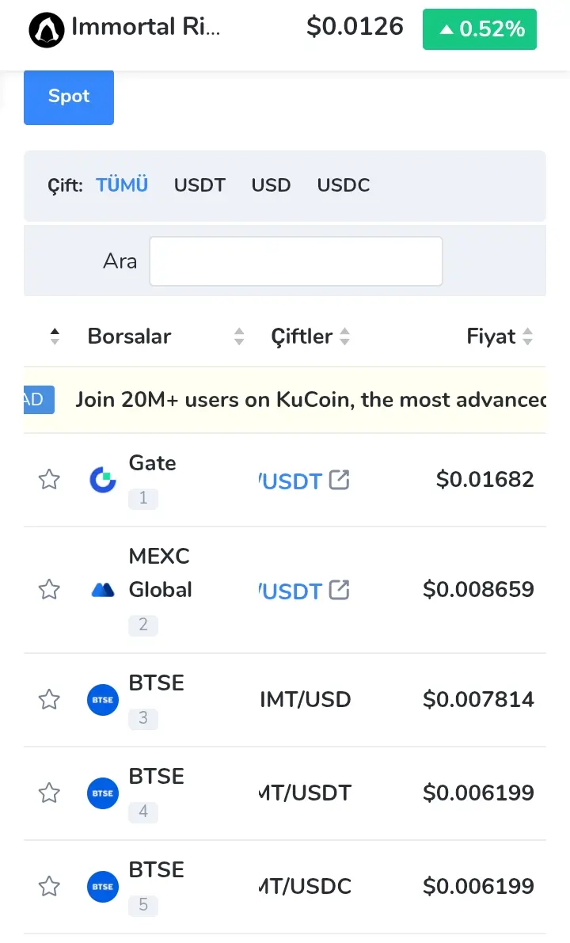Sort table by Borsalar column arrows
The image size is (570, 943).
[239, 337]
